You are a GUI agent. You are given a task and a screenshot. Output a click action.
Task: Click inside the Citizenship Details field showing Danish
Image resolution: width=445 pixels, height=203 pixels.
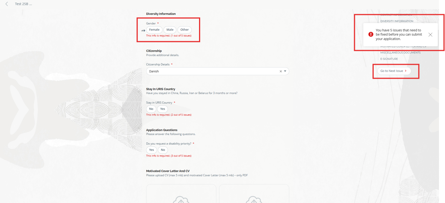coord(210,71)
